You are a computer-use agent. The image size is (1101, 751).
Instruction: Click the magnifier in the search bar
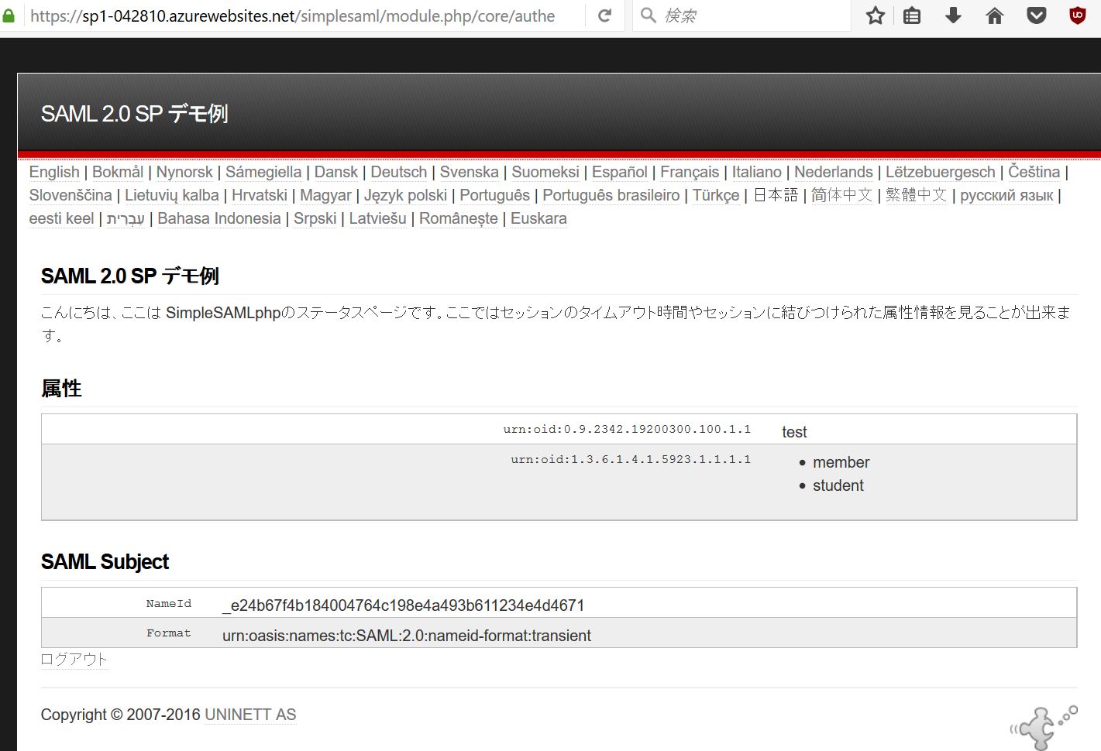647,15
